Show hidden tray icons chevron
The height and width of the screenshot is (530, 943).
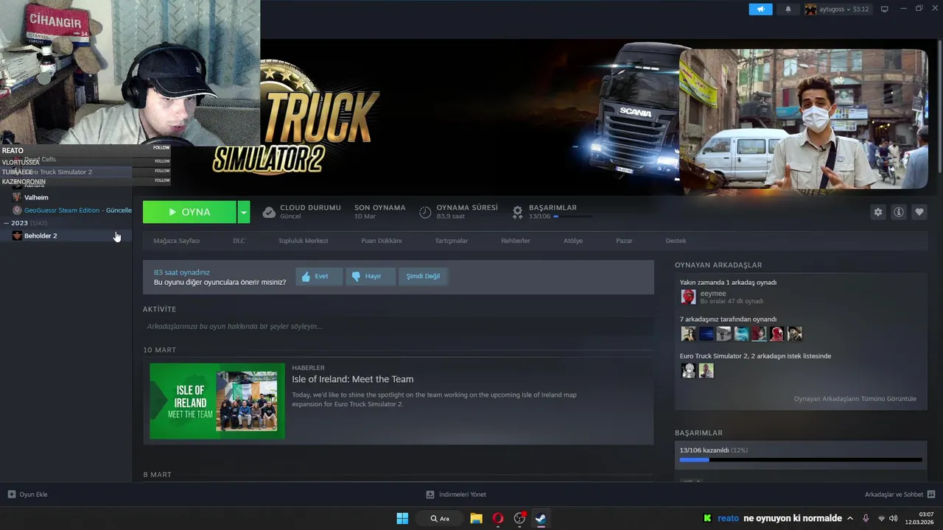pyautogui.click(x=849, y=518)
